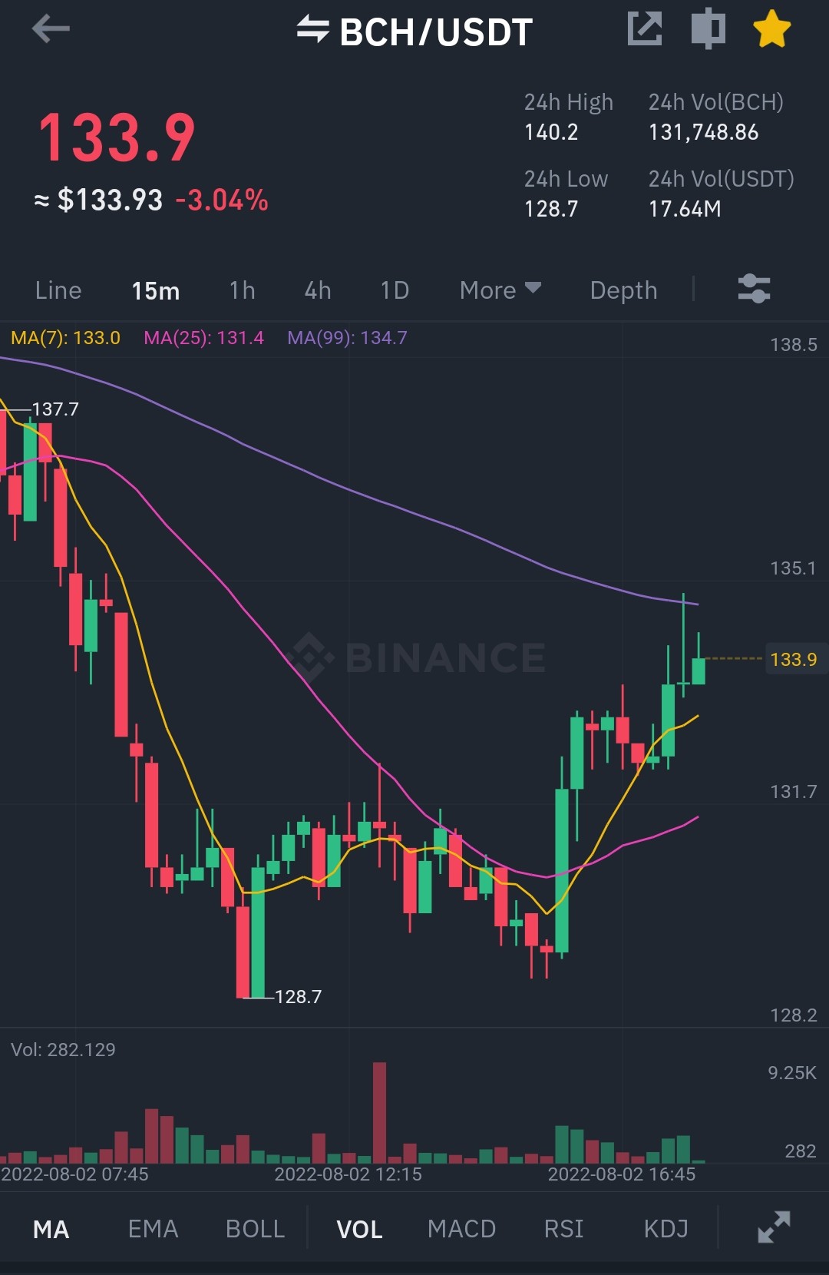Image resolution: width=829 pixels, height=1275 pixels.
Task: Switch to the Depth chart
Action: tap(623, 290)
